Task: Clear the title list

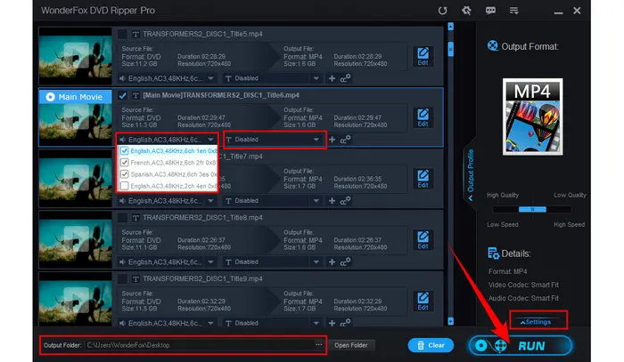Action: point(431,345)
